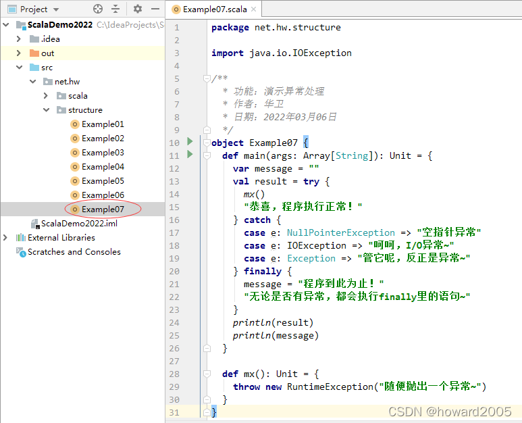Click line number 29 in the gutter
This screenshot has width=522, height=423.
point(174,387)
